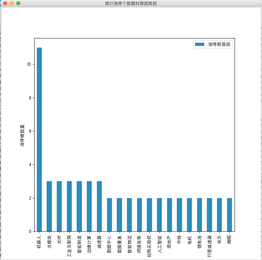Click the bar above 智能制造
262x260 pixels.
tap(79, 206)
